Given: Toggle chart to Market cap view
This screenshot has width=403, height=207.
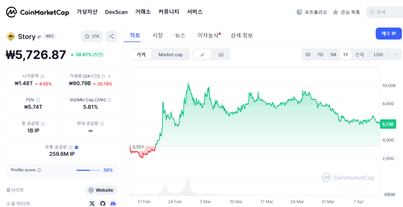Looking at the screenshot, I should pyautogui.click(x=170, y=55).
